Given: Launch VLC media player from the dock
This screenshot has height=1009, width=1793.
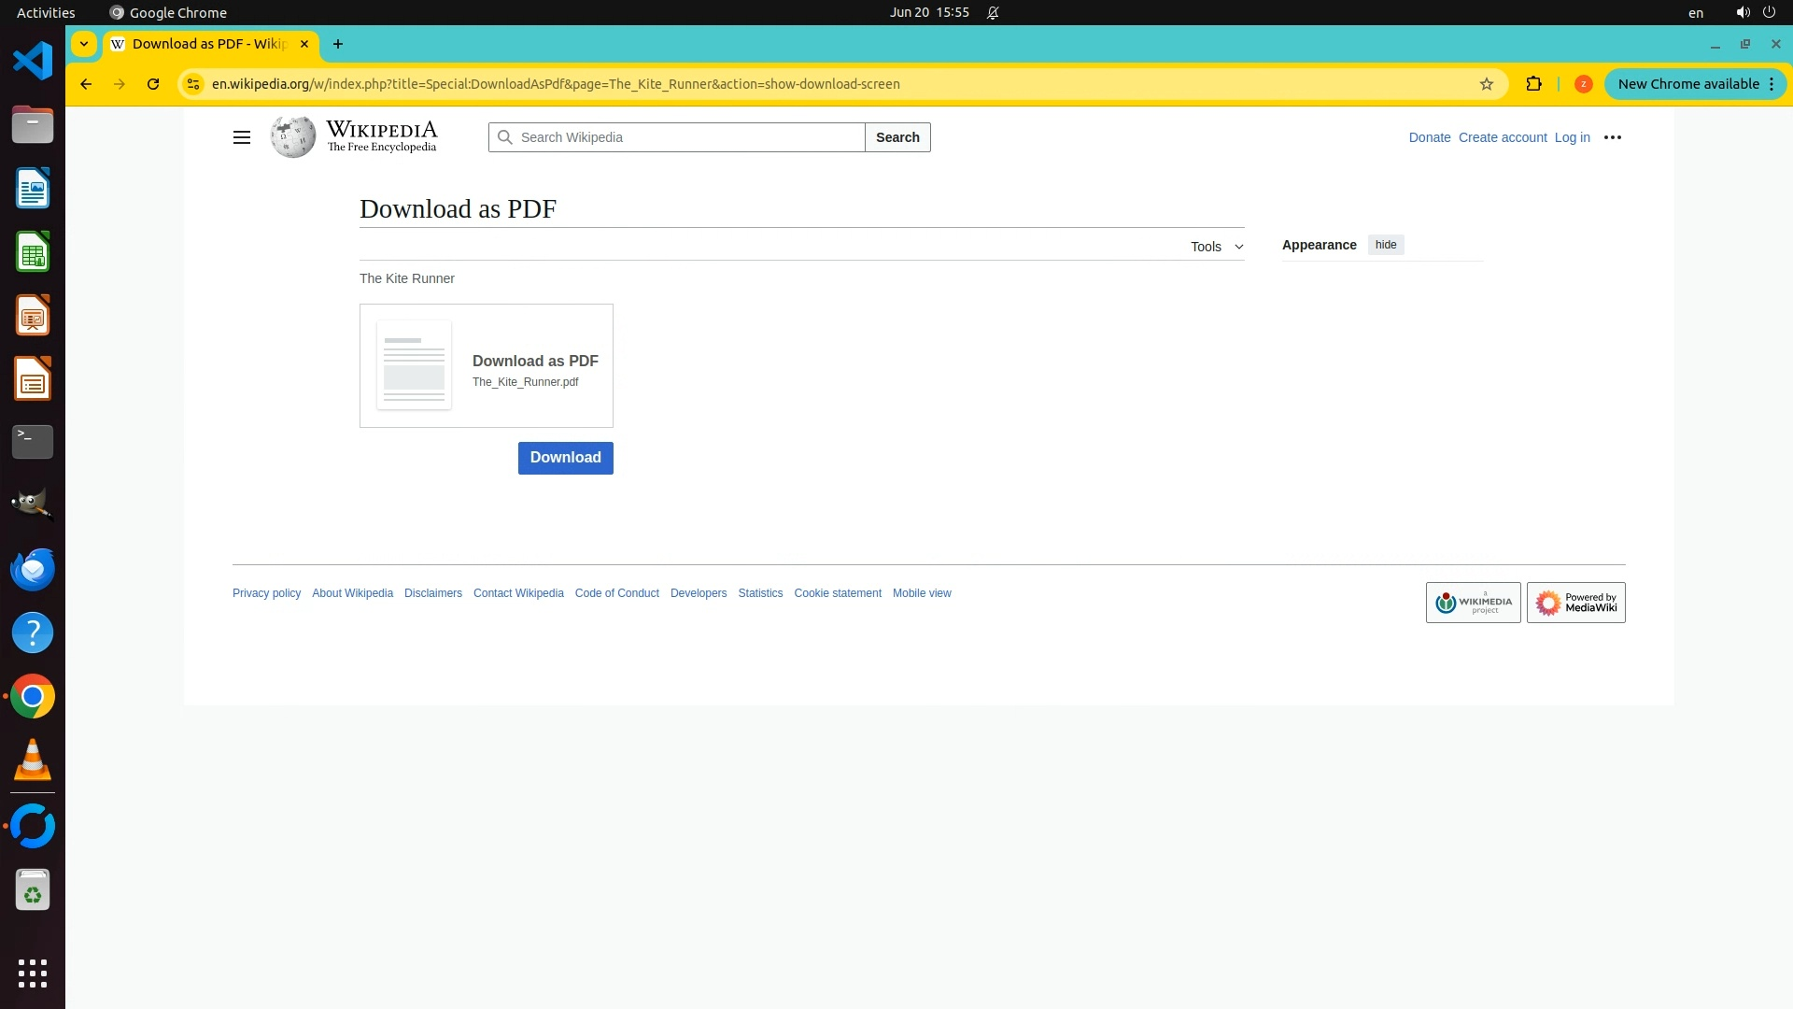Looking at the screenshot, I should [x=33, y=760].
